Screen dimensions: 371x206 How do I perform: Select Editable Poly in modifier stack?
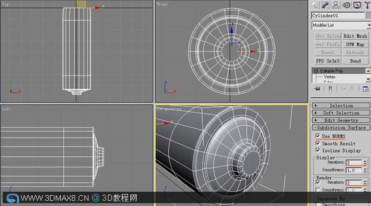tap(331, 71)
